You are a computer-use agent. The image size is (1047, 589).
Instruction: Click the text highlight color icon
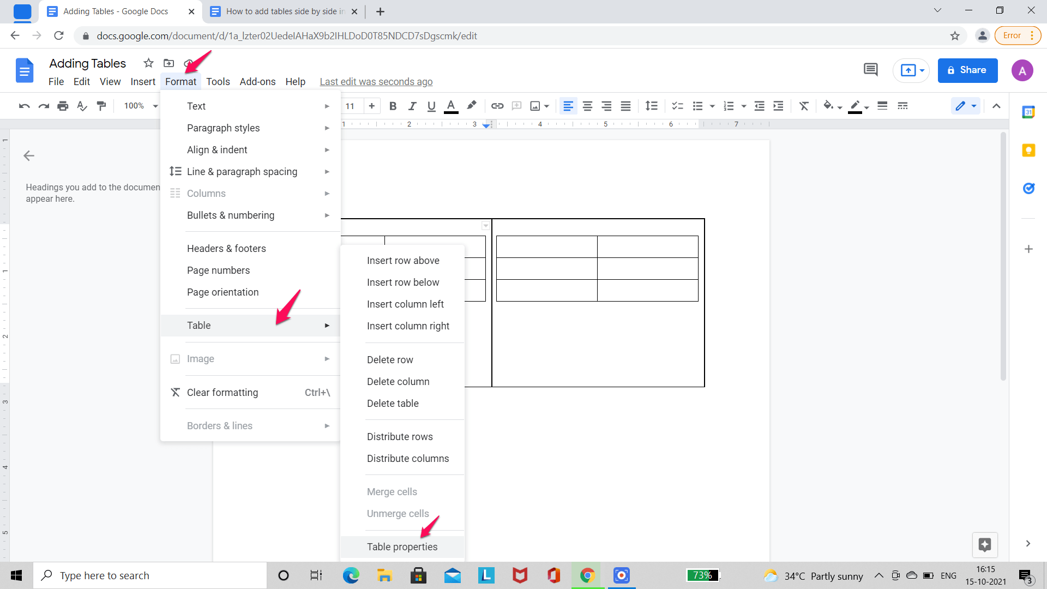click(x=472, y=106)
